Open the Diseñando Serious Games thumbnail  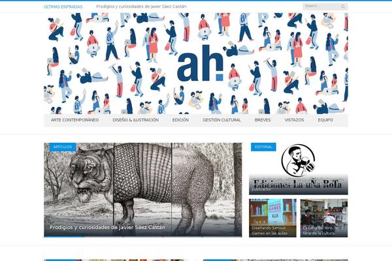272,218
